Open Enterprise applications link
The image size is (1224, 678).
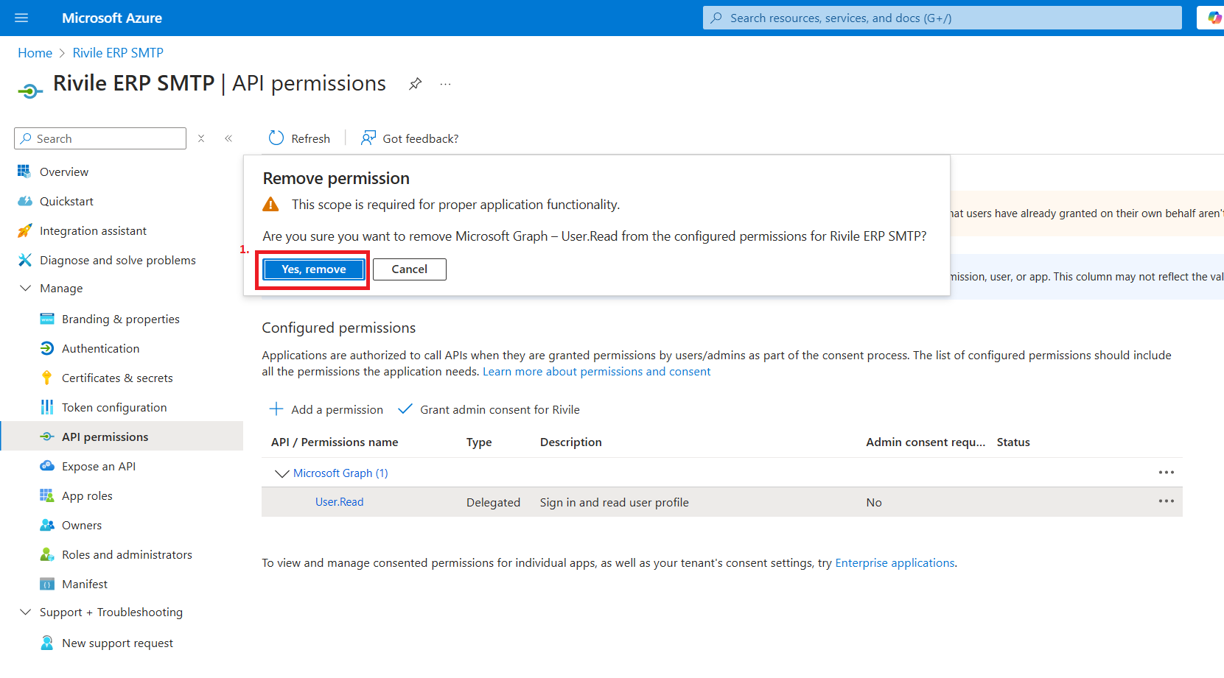coord(895,562)
